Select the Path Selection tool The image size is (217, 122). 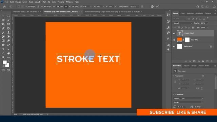[8, 49]
